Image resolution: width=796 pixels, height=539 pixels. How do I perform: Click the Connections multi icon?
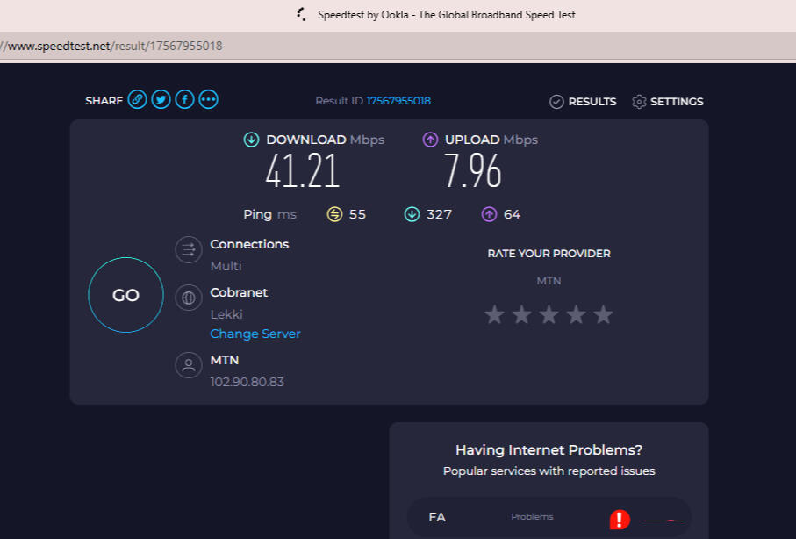click(188, 250)
